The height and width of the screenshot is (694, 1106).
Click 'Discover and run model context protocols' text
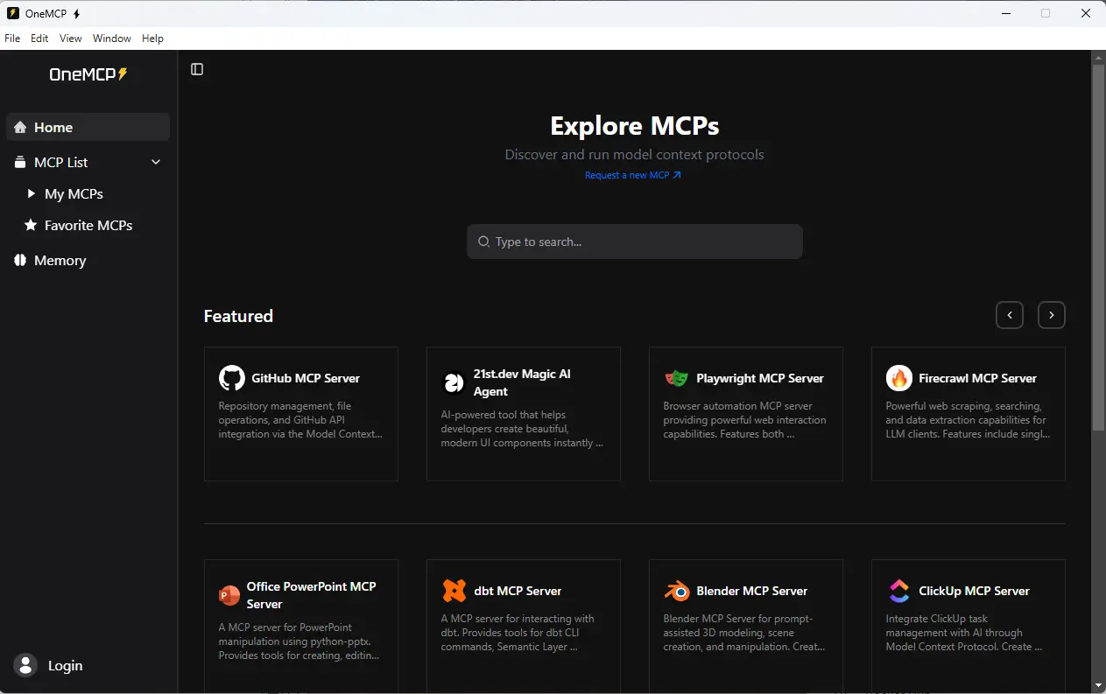[635, 155]
